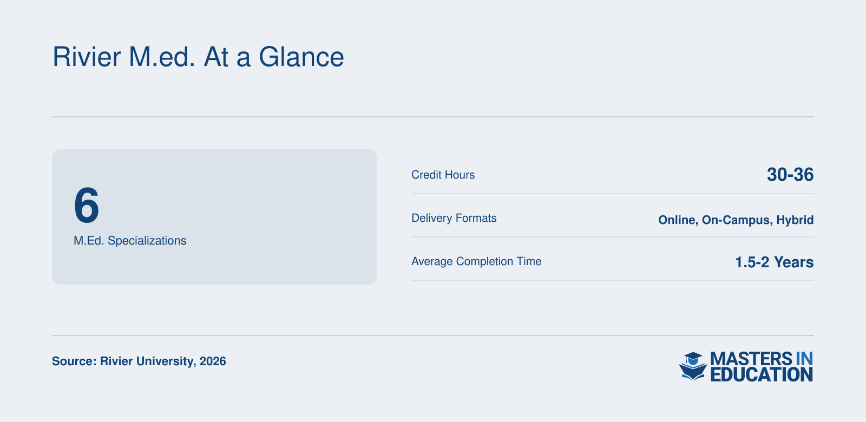
Task: Select the 1.5-2 Years value
Action: point(775,262)
